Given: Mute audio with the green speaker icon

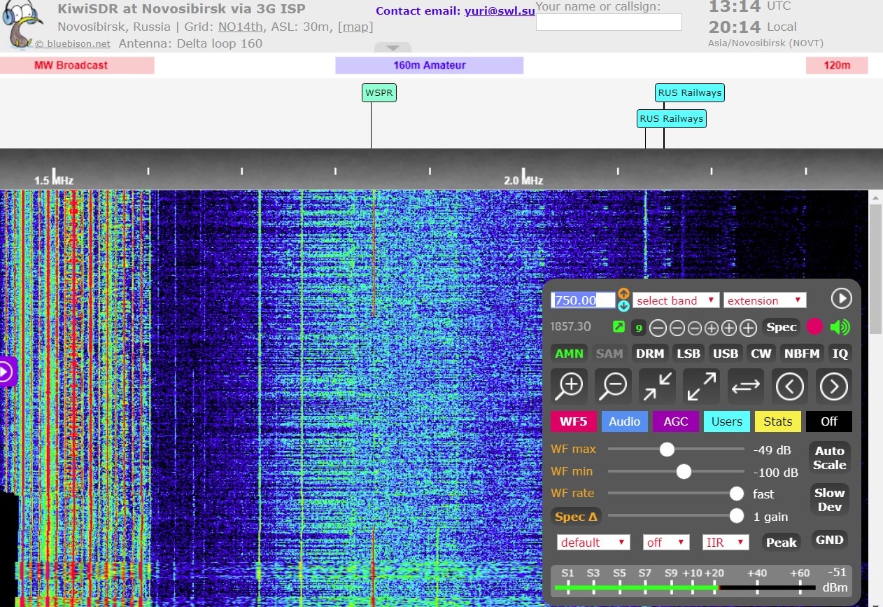Looking at the screenshot, I should pyautogui.click(x=840, y=327).
